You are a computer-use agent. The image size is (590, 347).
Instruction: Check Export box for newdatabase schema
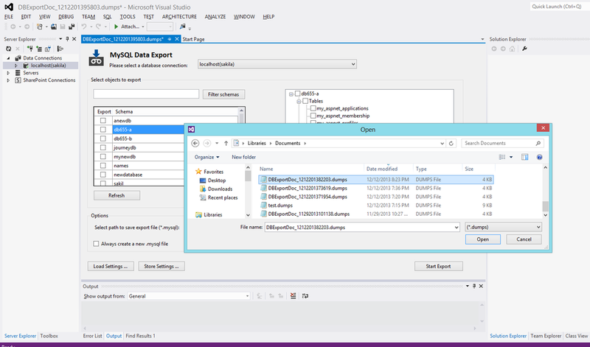(x=103, y=175)
